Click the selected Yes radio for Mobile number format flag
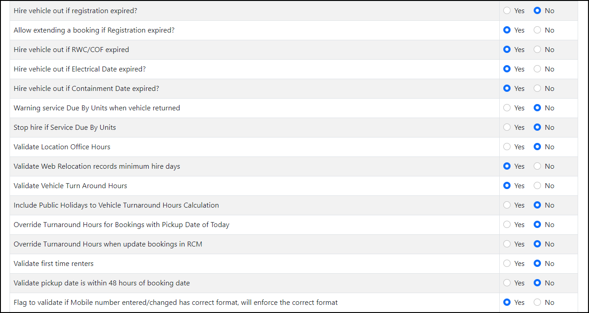Screen dimensions: 589x313 (507, 302)
